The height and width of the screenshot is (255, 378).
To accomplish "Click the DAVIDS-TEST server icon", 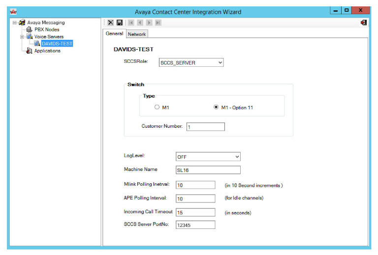I will click(37, 44).
